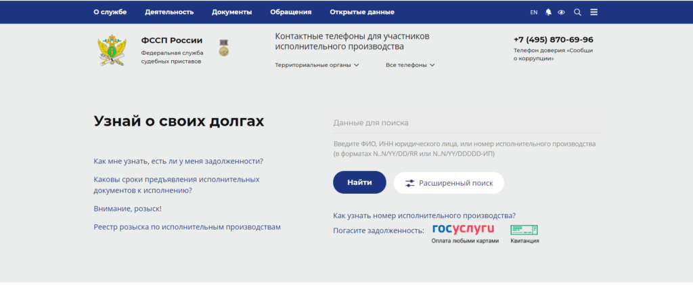Screen dimensions: 693x285
Task: Click the notification bell icon
Action: click(x=549, y=12)
